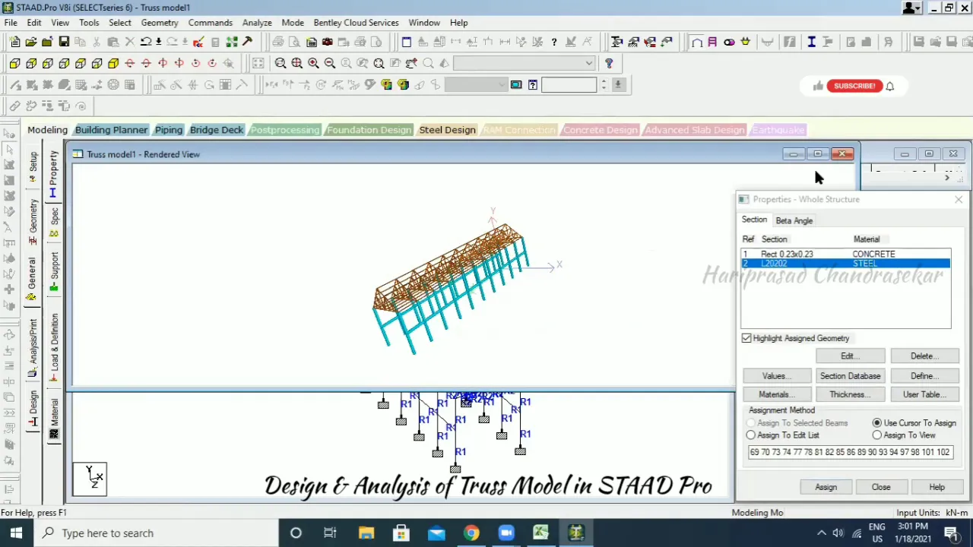Screen dimensions: 973x547
Task: Click the Values... button
Action: click(x=776, y=375)
